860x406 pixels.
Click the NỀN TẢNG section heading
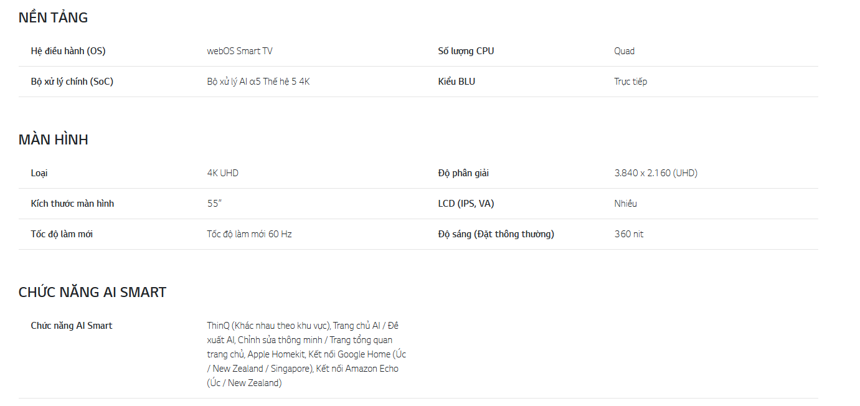click(x=53, y=17)
